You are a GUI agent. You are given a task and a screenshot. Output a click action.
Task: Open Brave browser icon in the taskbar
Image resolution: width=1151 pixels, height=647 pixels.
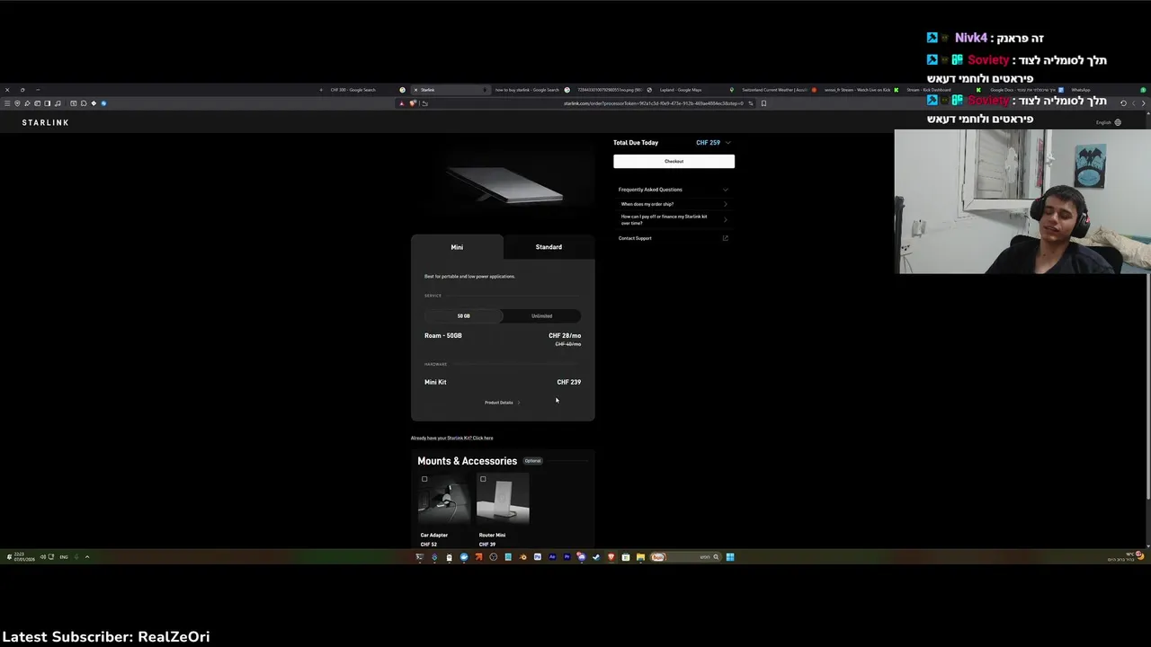611,557
